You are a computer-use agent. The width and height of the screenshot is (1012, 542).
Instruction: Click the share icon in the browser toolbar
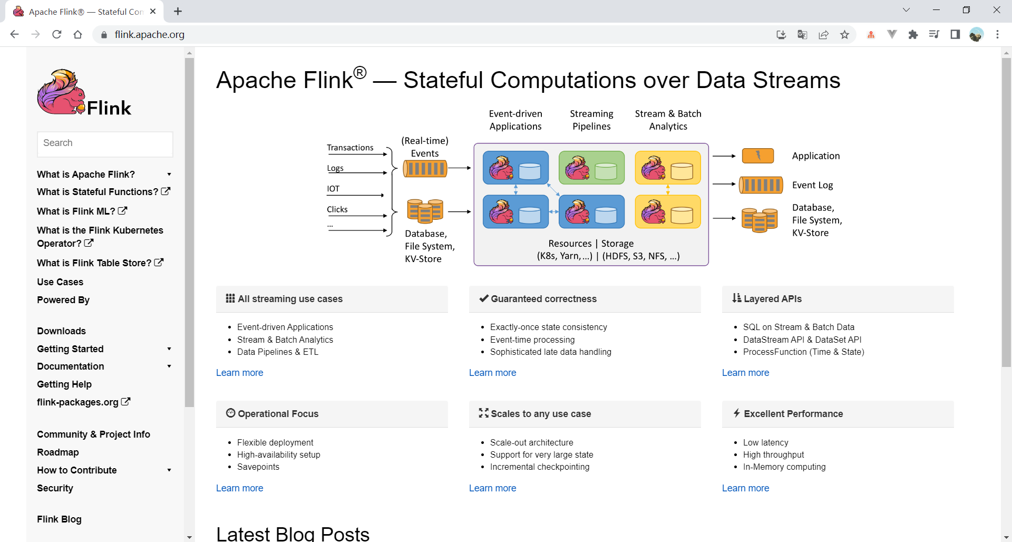(x=823, y=34)
